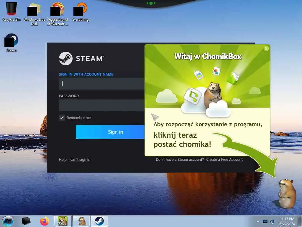Select Peggle World of Warcraft desktop shortcut

[x=58, y=14]
